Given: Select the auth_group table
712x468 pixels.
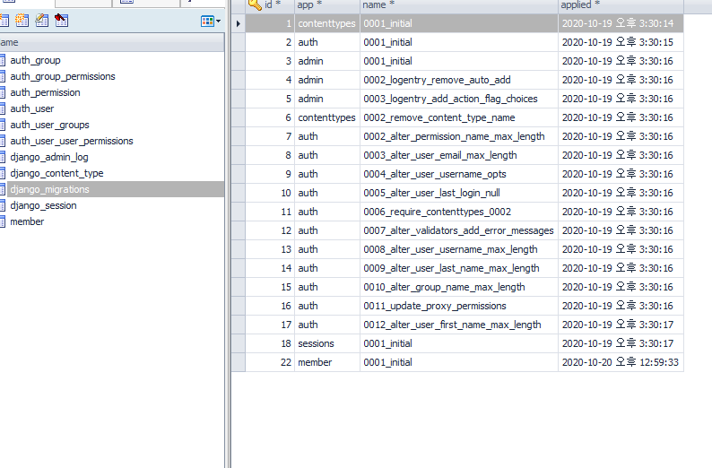Looking at the screenshot, I should [35, 60].
